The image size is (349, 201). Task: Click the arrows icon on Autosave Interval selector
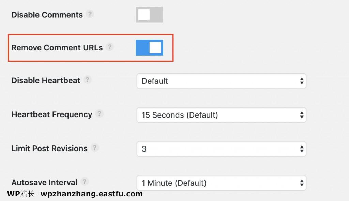(301, 183)
